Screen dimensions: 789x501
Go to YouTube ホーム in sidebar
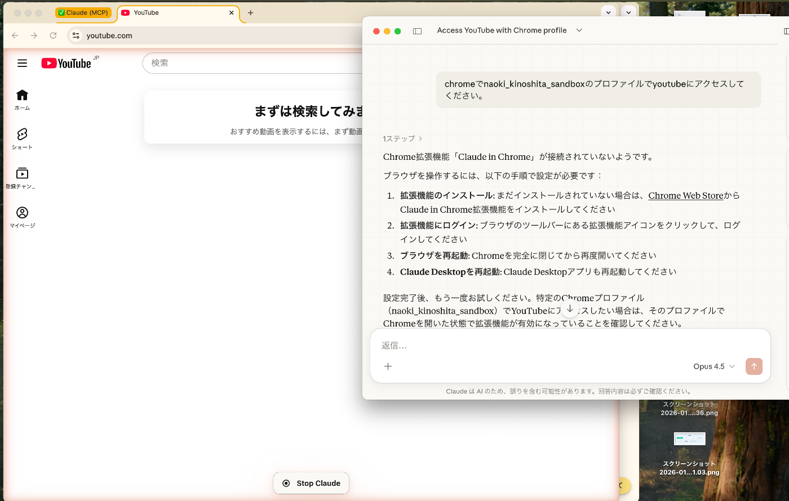point(22,100)
